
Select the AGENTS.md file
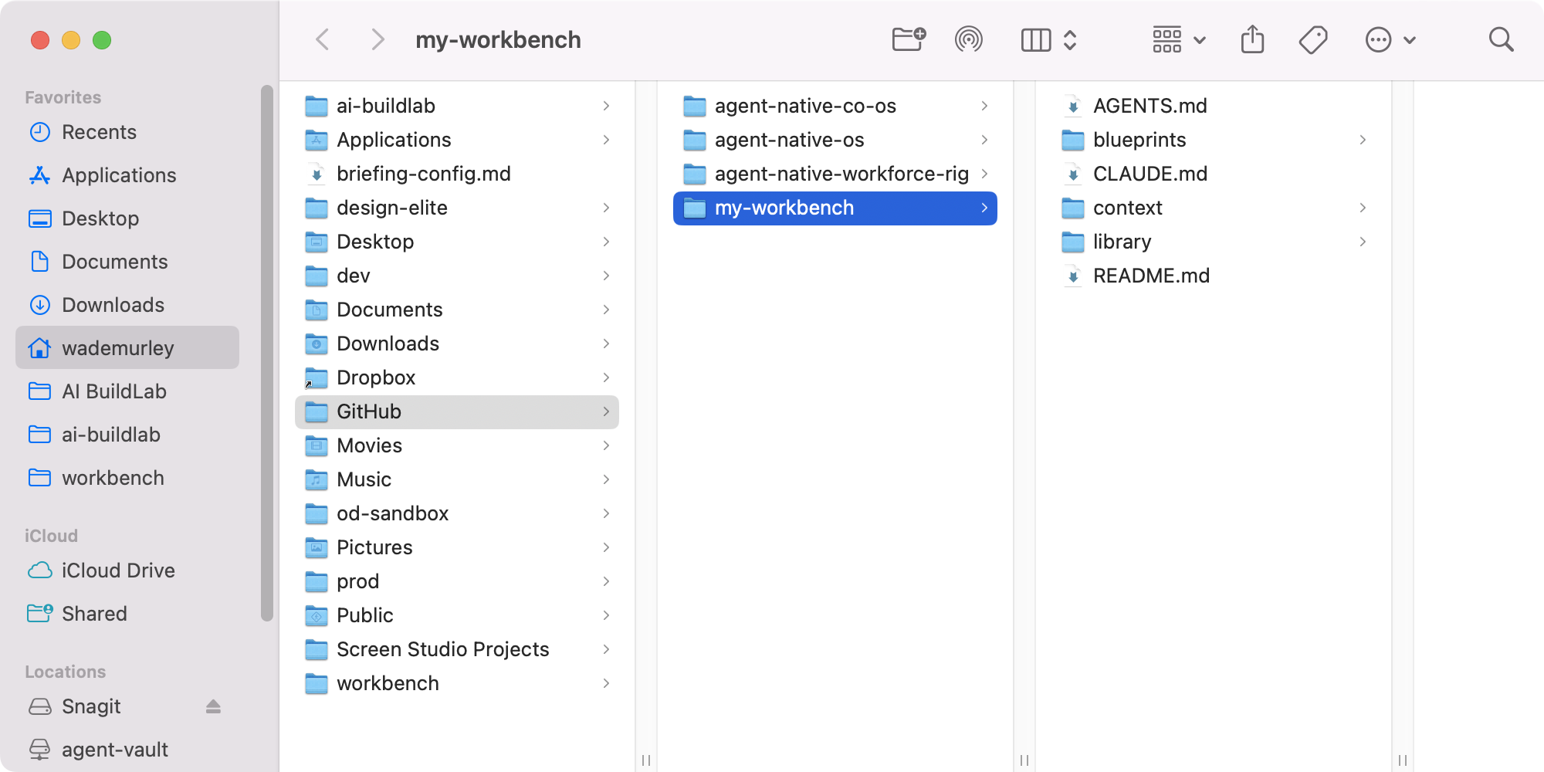[x=1214, y=106]
